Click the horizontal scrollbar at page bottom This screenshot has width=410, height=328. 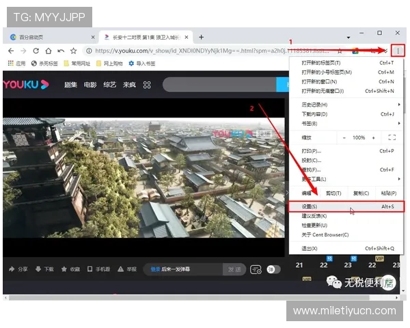189,298
